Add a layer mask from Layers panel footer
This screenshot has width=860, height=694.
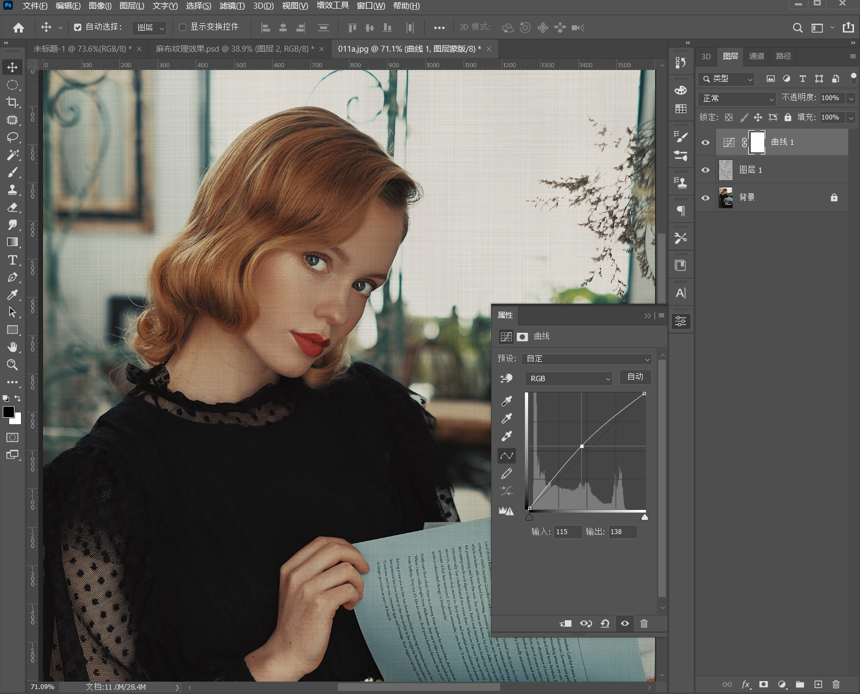[x=764, y=684]
